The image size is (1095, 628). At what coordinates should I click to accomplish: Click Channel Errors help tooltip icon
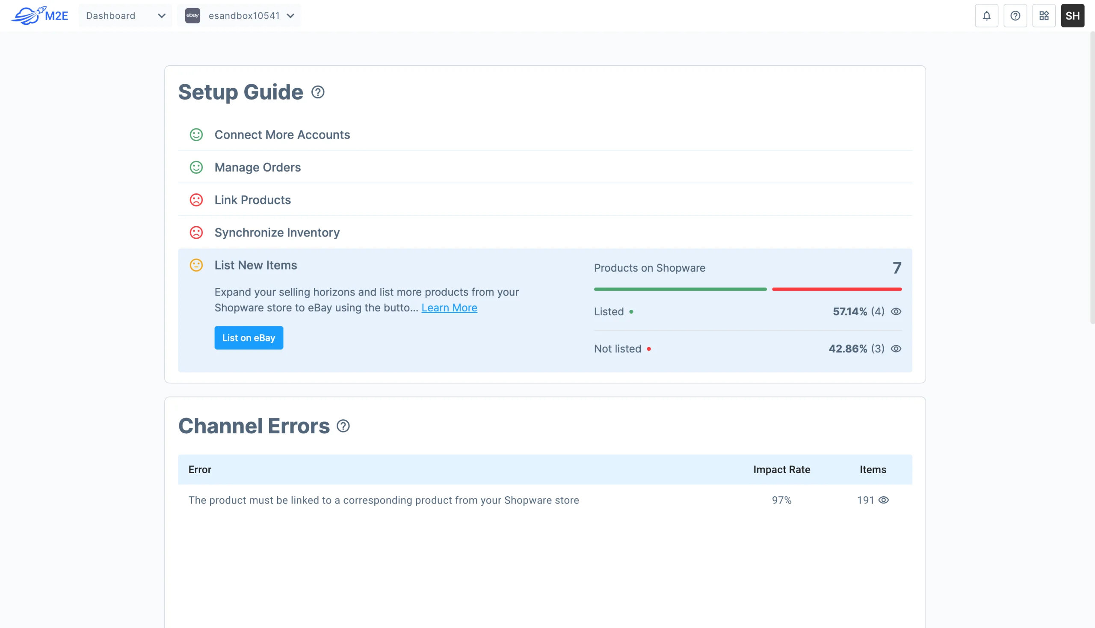(343, 426)
